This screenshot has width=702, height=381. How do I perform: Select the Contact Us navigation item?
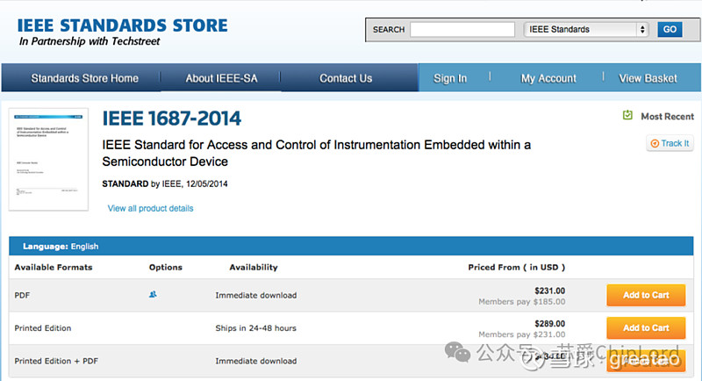point(346,78)
